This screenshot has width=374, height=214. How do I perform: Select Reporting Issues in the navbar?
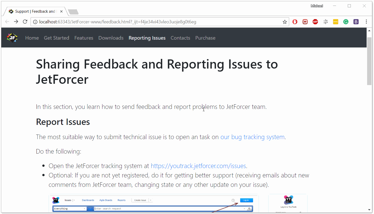[147, 38]
